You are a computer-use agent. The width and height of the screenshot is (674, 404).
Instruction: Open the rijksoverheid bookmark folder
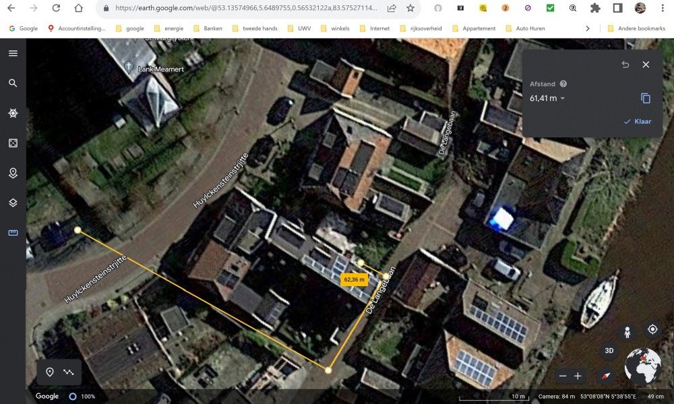(x=422, y=28)
